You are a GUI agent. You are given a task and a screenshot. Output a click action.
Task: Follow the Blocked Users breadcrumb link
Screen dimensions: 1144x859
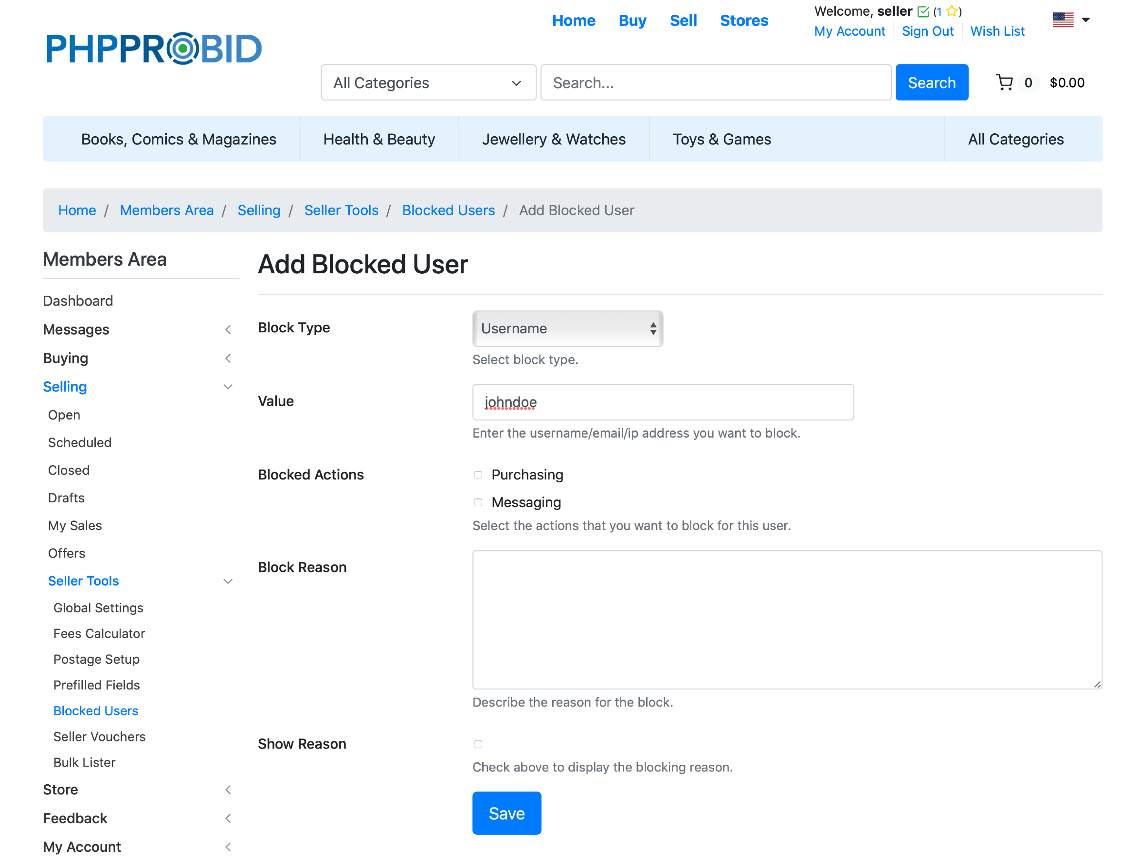coord(448,210)
